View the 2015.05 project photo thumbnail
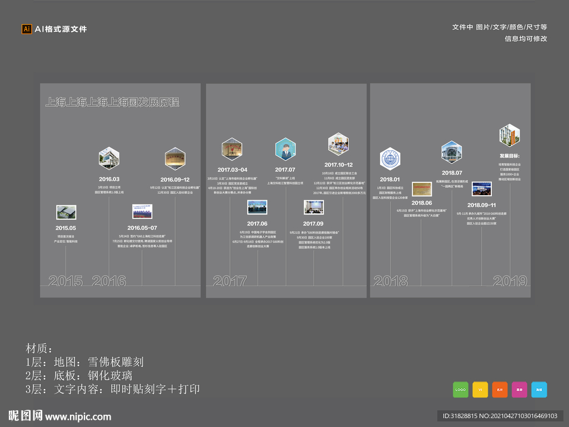The image size is (569, 427). [67, 212]
